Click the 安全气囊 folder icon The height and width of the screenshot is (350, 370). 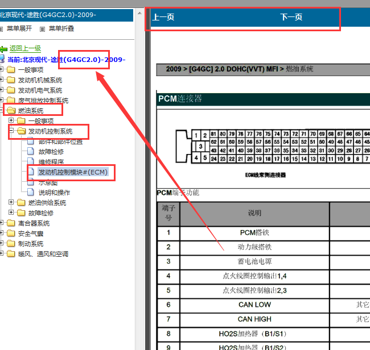point(11,233)
